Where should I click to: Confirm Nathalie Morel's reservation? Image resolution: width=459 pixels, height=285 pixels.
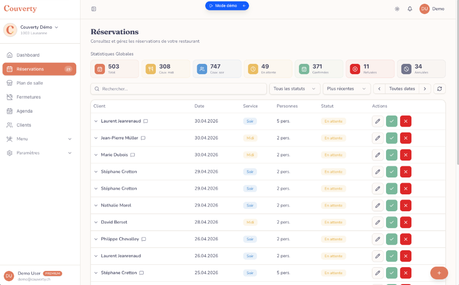tap(392, 206)
